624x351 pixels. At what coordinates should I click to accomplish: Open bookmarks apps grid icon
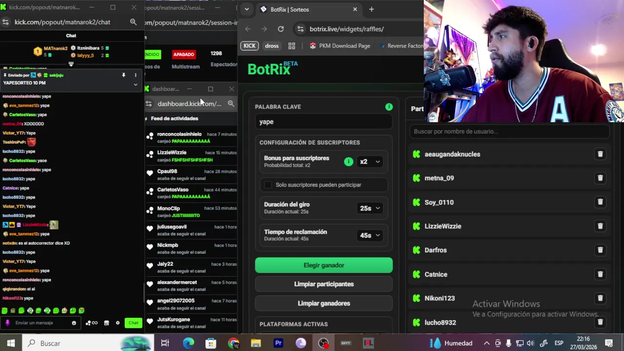pyautogui.click(x=292, y=46)
